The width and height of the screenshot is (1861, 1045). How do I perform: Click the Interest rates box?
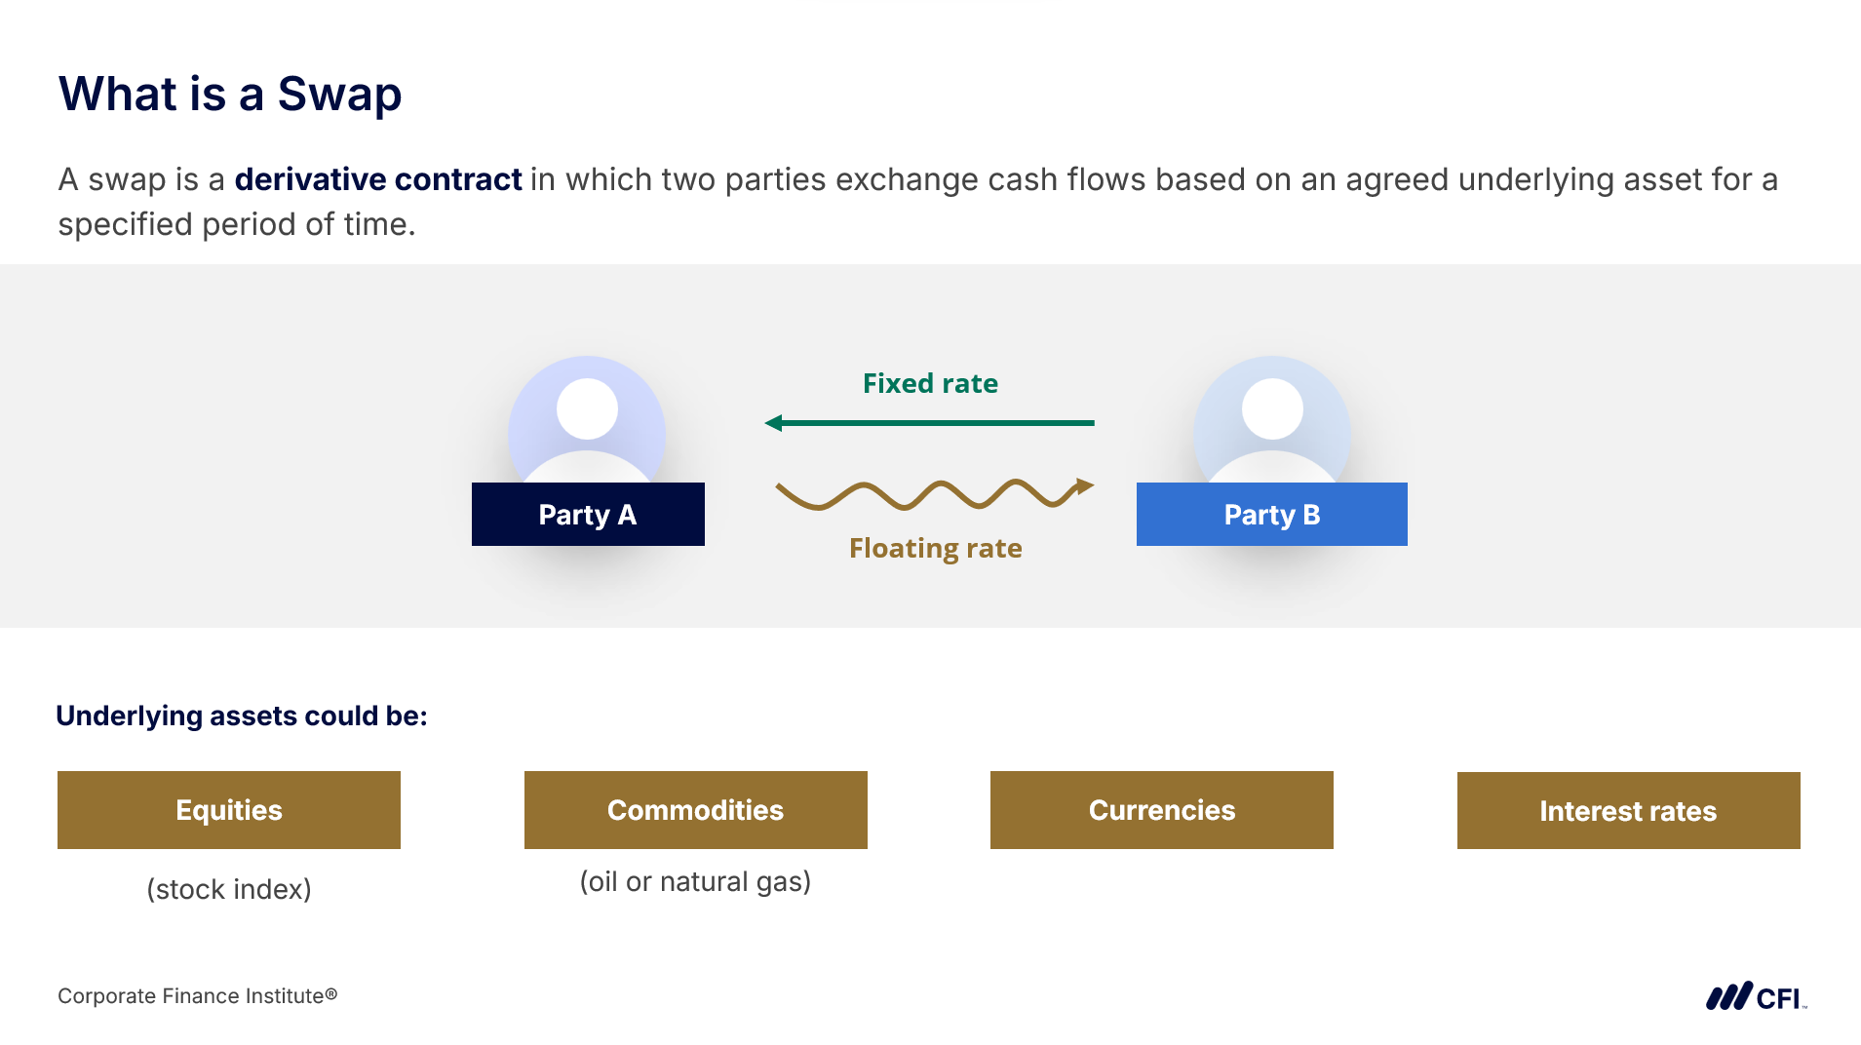click(1628, 811)
